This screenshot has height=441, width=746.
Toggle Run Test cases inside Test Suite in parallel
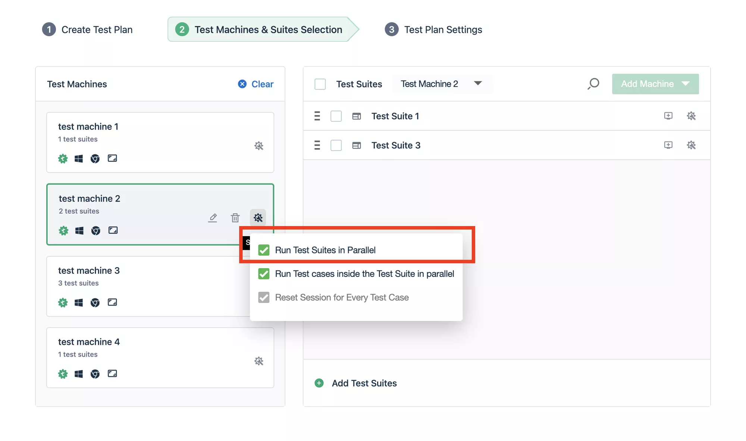(264, 273)
